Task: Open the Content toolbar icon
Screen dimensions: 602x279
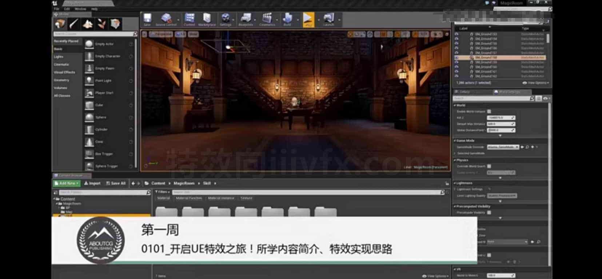Action: 189,20
